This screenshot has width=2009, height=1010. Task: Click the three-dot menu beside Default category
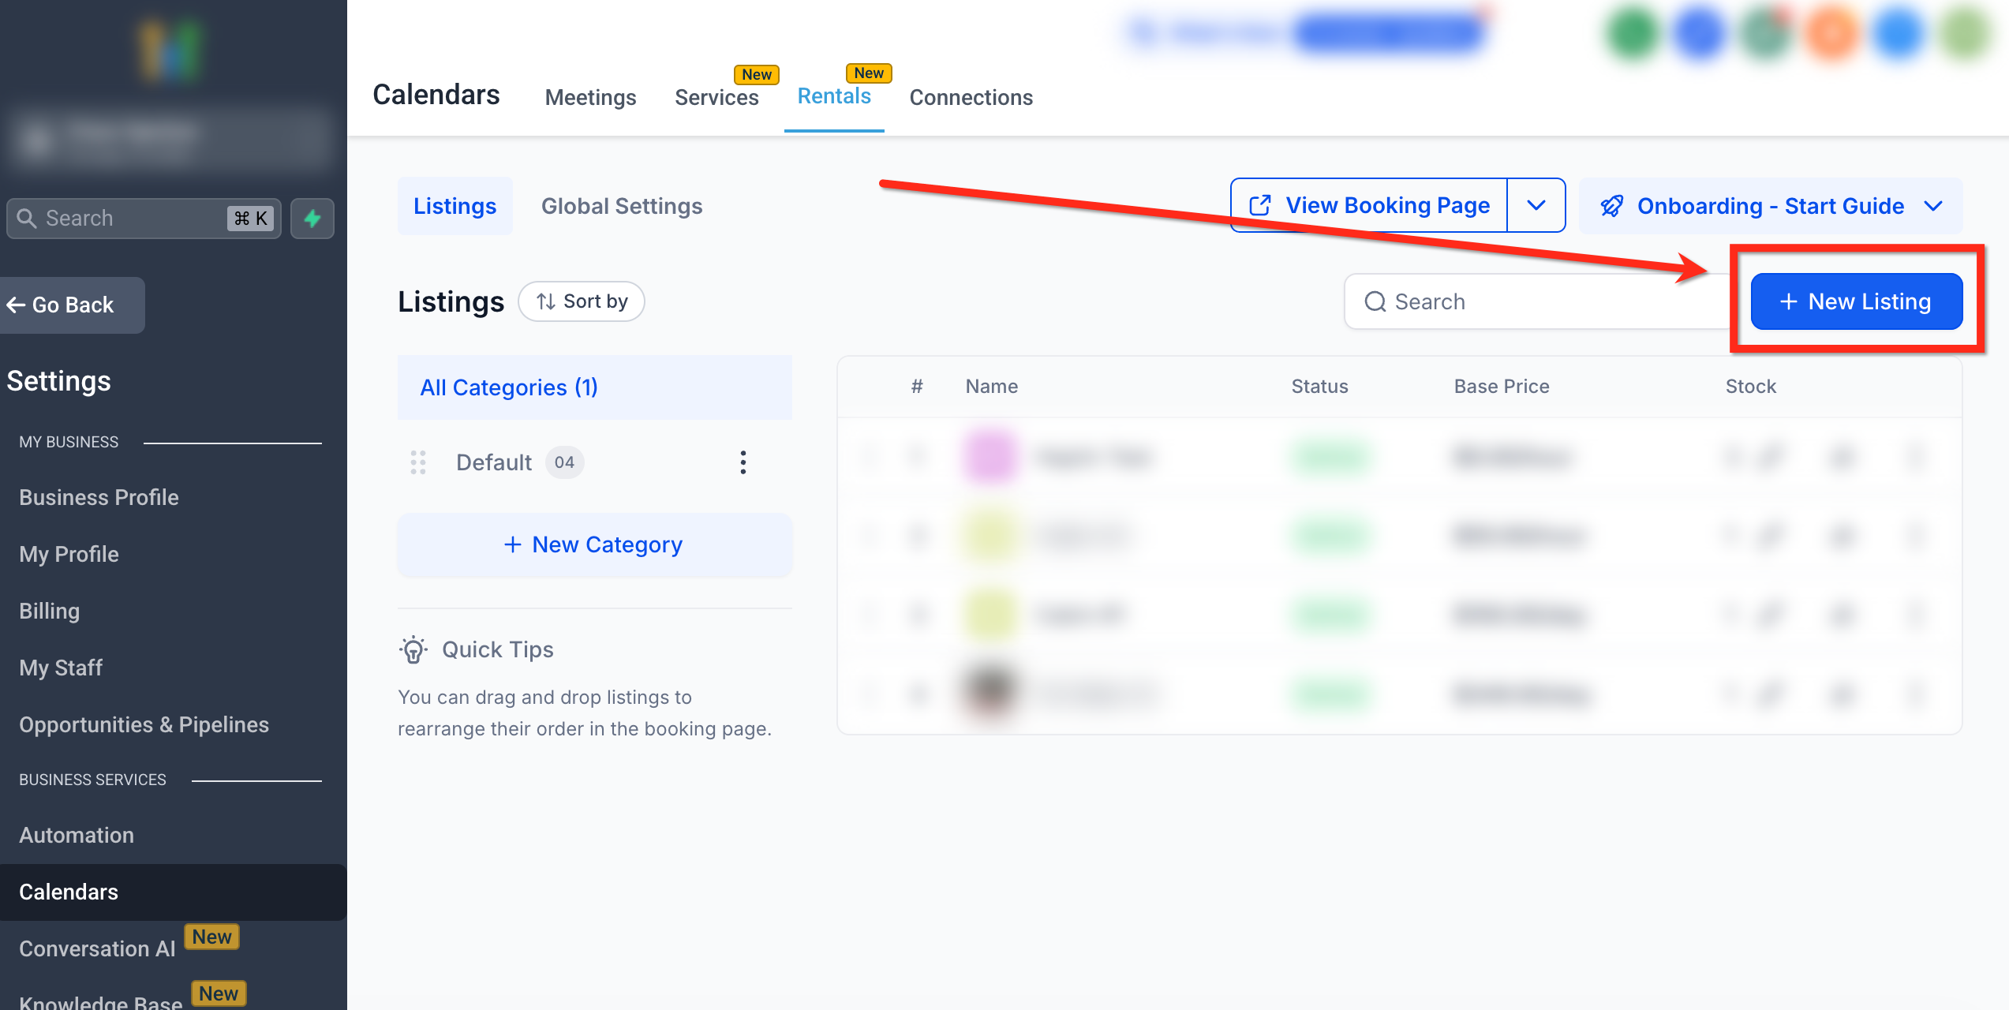coord(743,462)
